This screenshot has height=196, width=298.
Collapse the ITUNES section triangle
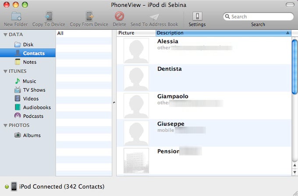[x=5, y=71]
